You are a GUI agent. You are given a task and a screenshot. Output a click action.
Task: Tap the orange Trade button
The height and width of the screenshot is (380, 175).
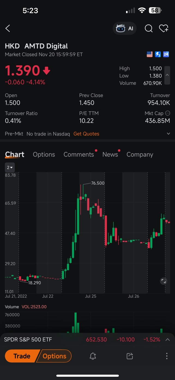point(22,356)
